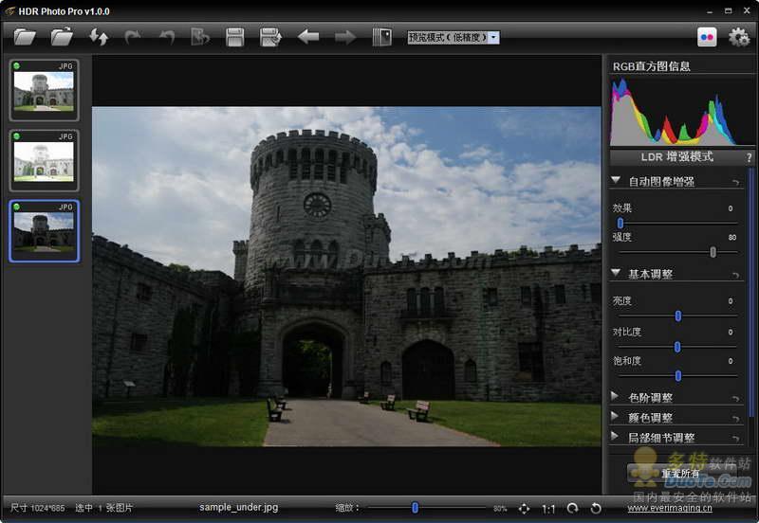
Task: Adjust the 亮度 slider handle
Action: (678, 316)
